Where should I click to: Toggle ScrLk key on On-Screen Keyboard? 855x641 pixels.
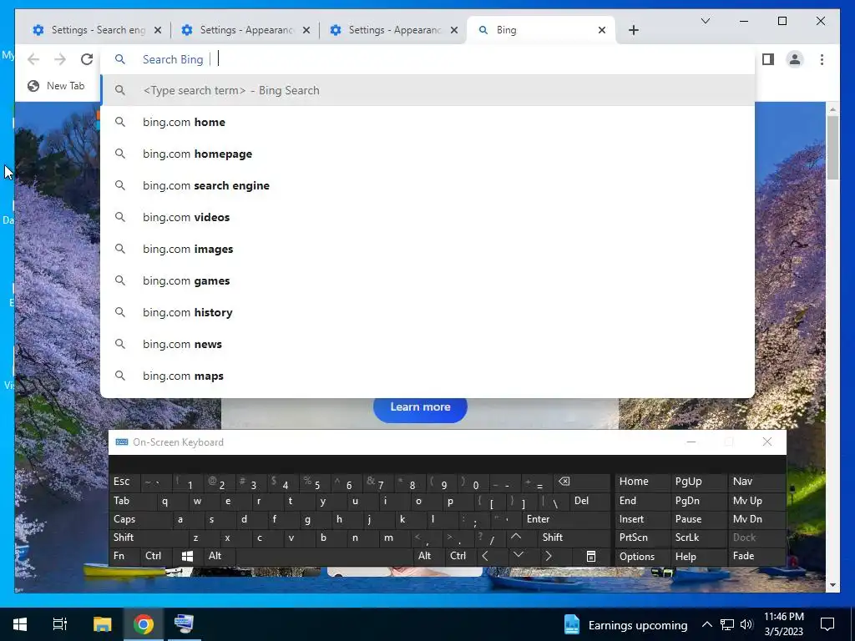coord(699,538)
